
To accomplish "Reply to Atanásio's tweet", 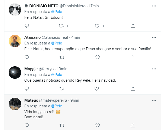I will click(x=27, y=57).
